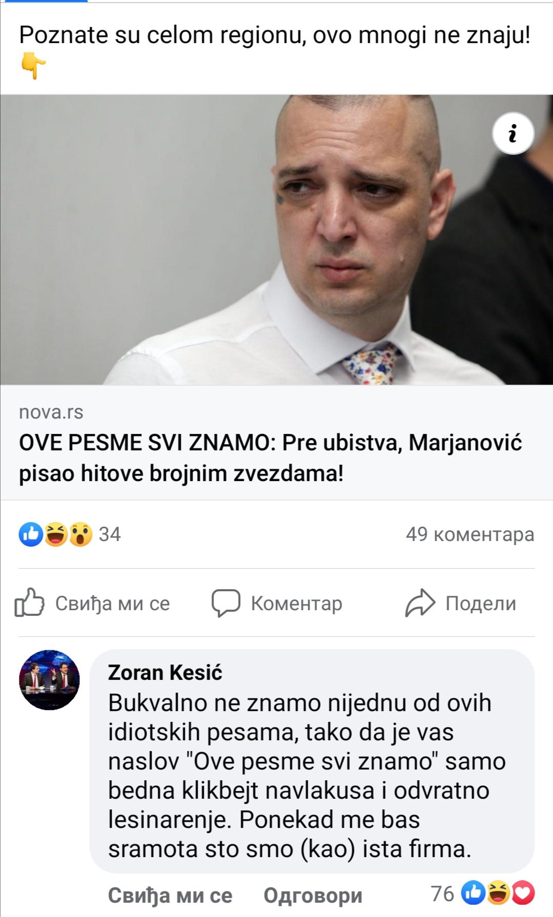Like the comment via Свиђа ми се
The image size is (553, 917).
(x=170, y=895)
